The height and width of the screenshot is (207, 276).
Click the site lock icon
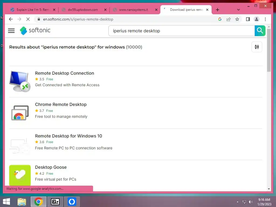[x=39, y=19]
